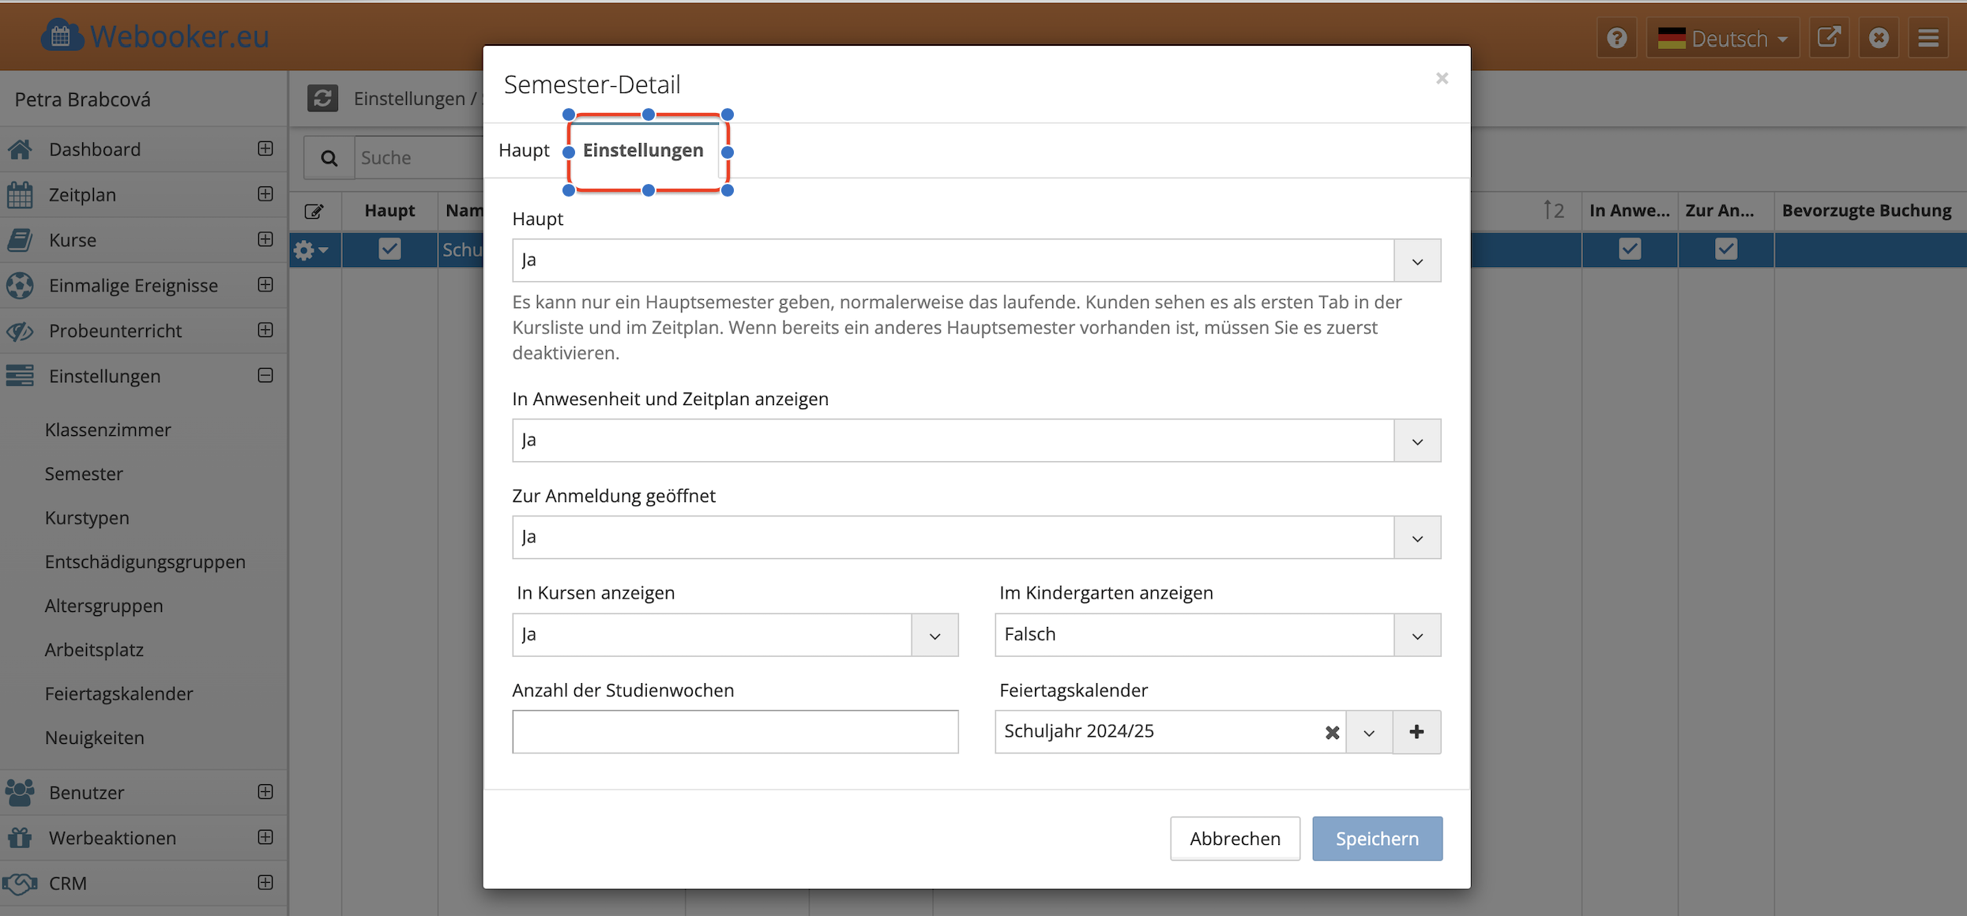Click the refresh icon beside Einstellungen breadcrumb
This screenshot has height=916, width=1967.
click(322, 98)
